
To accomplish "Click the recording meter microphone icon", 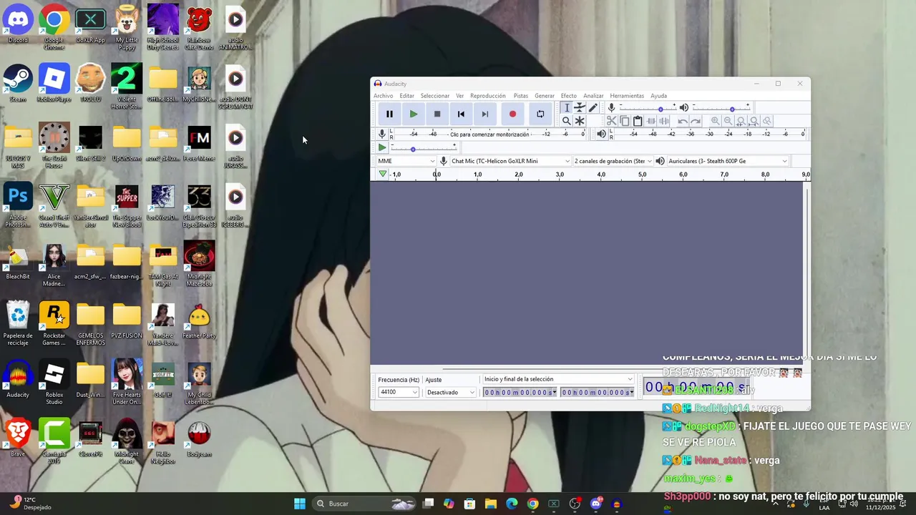I will coord(382,134).
